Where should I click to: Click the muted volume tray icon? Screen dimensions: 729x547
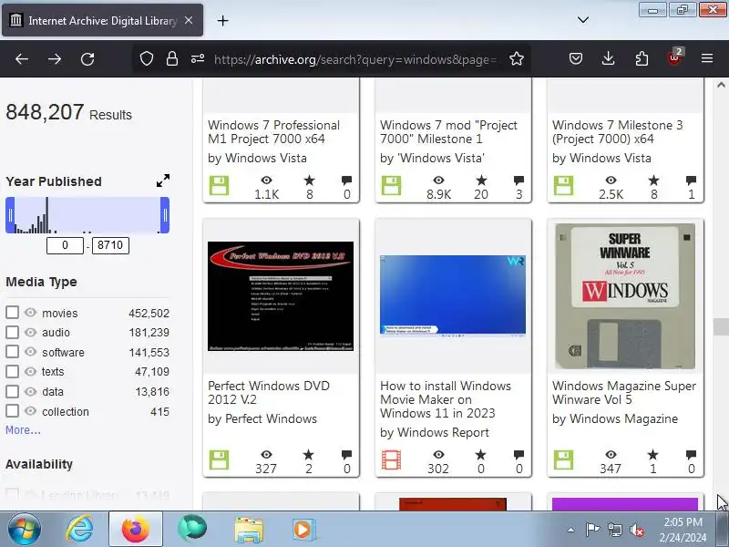[636, 530]
